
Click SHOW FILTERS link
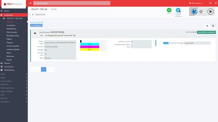coord(36,23)
